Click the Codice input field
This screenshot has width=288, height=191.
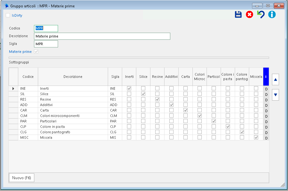click(x=46, y=29)
